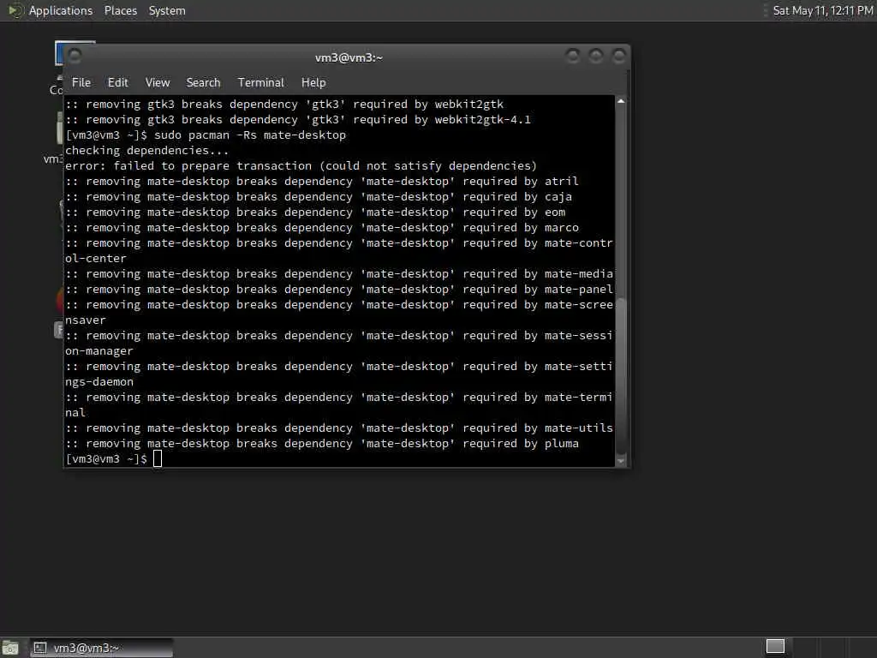
Task: Click the clock showing Sat May 11
Action: 823,10
